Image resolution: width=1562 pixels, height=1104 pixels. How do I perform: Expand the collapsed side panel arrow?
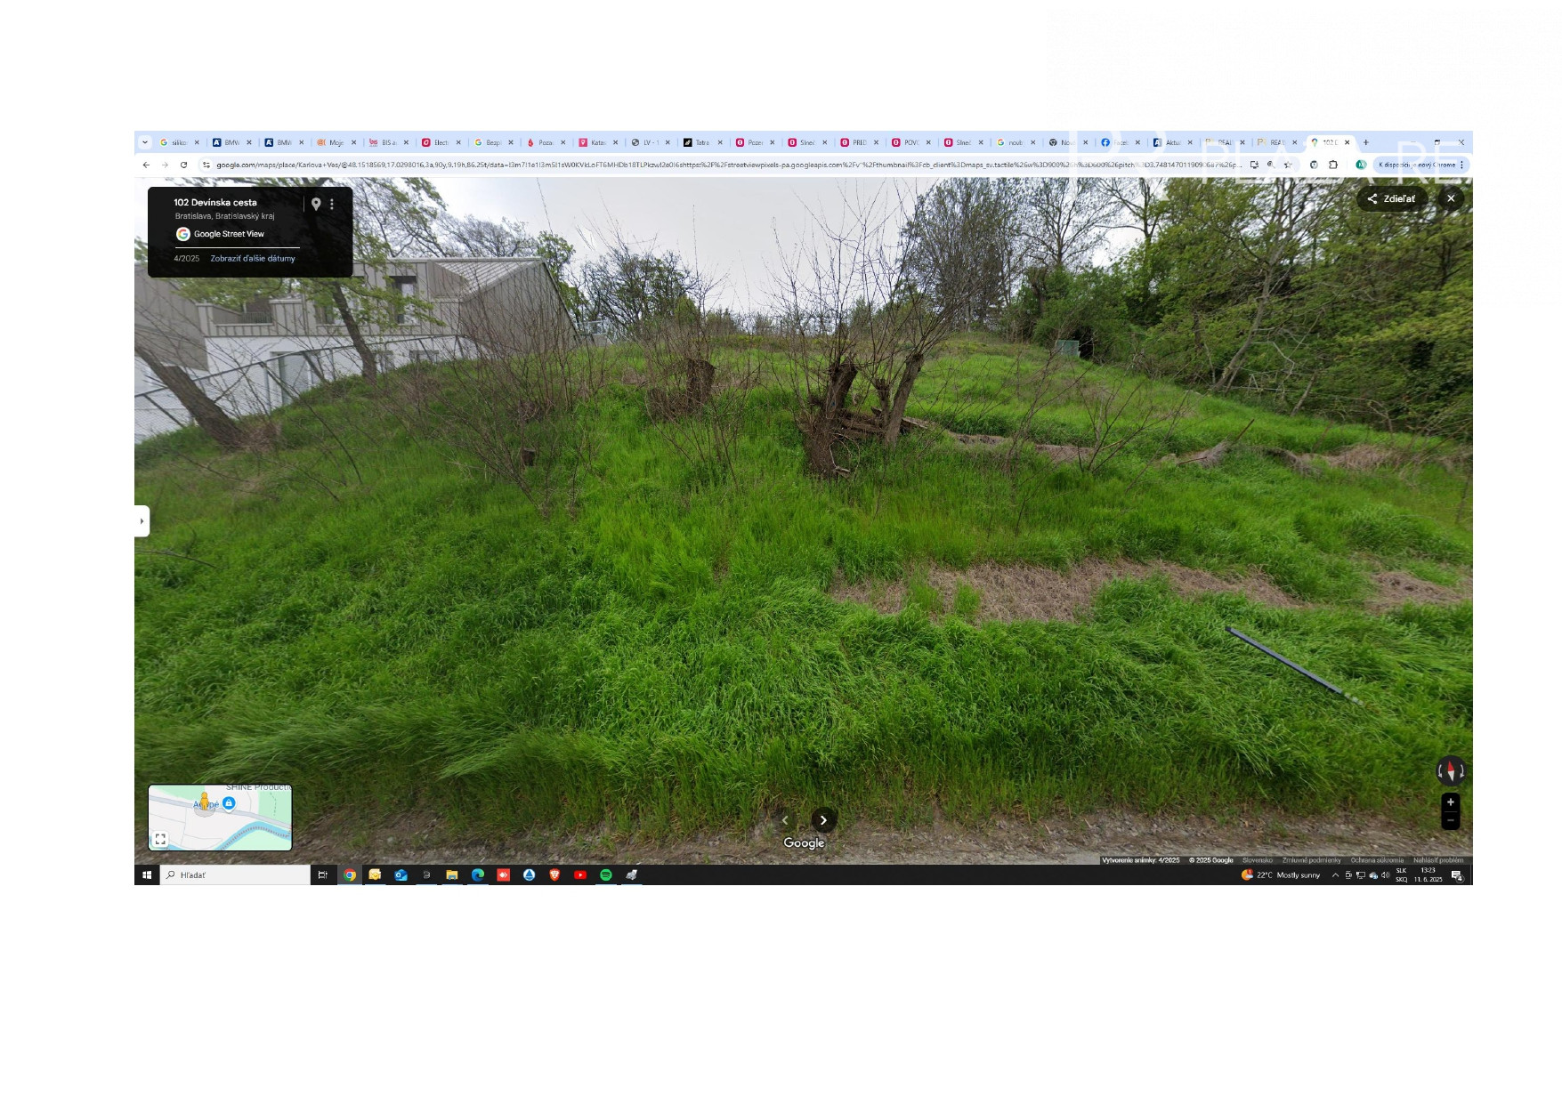pyautogui.click(x=142, y=521)
